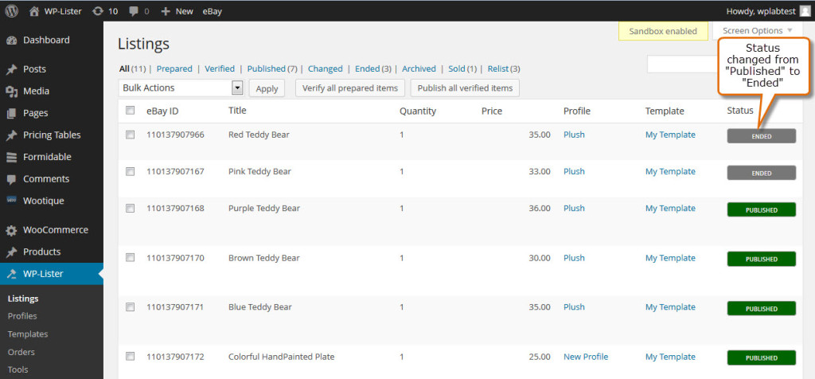Click Pink Teddy Bear ENDED status badge
This screenshot has height=379, width=815.
pyautogui.click(x=762, y=173)
